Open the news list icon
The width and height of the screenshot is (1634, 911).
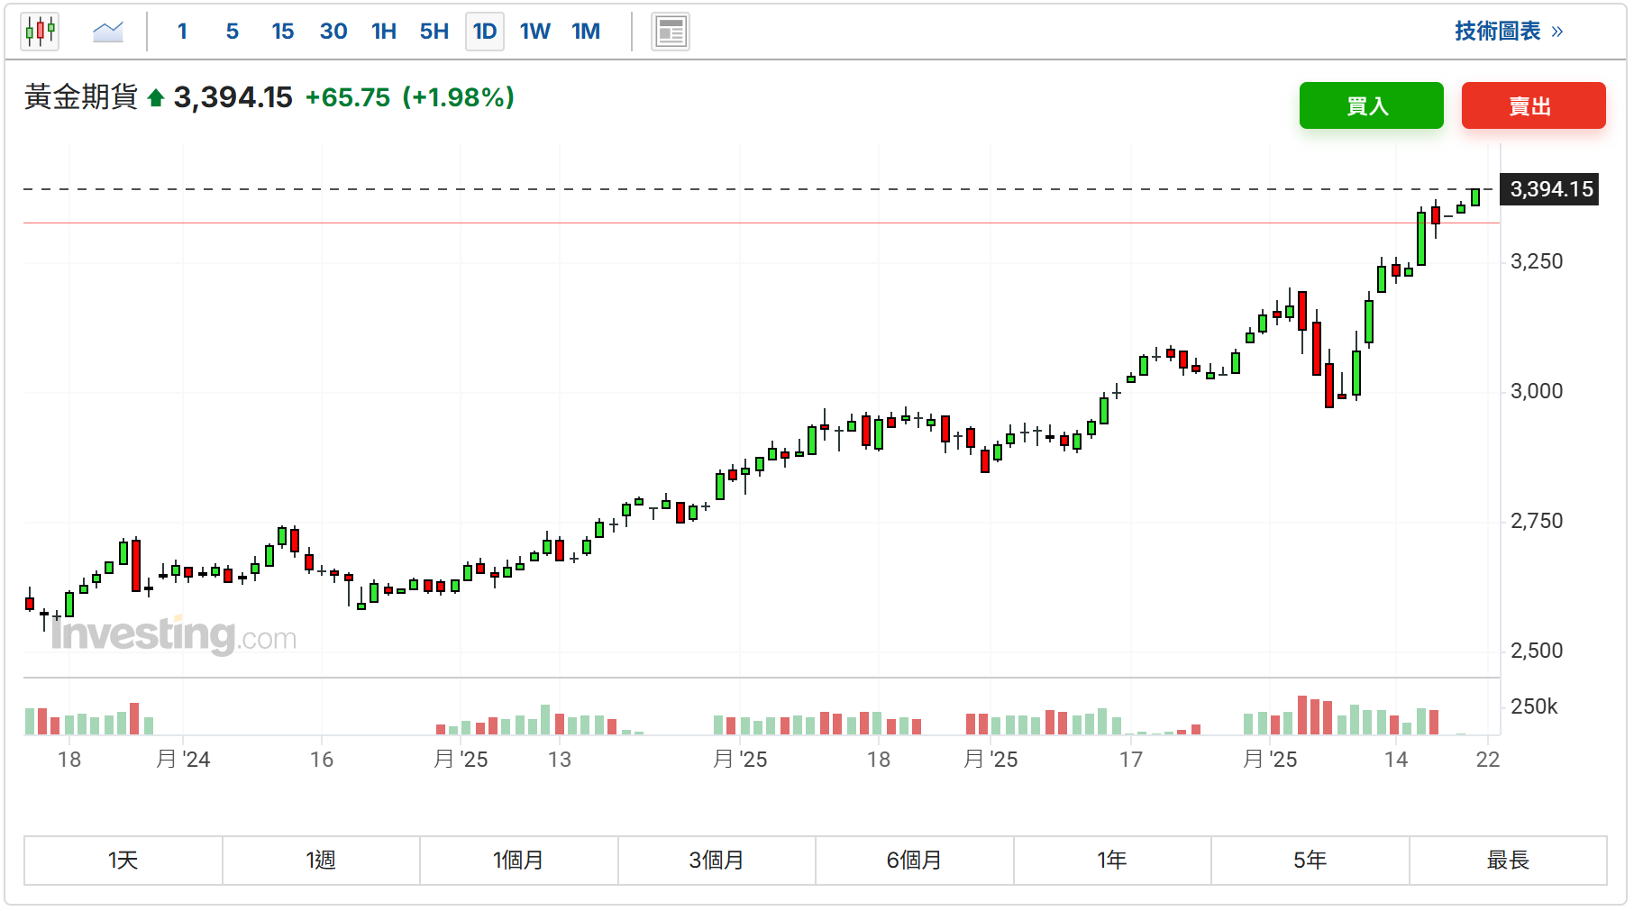pyautogui.click(x=671, y=32)
